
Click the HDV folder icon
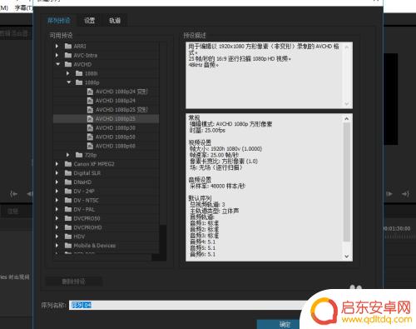tap(68, 237)
